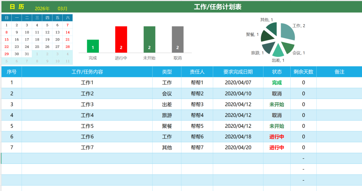Click the 备注 column header

pos(339,72)
